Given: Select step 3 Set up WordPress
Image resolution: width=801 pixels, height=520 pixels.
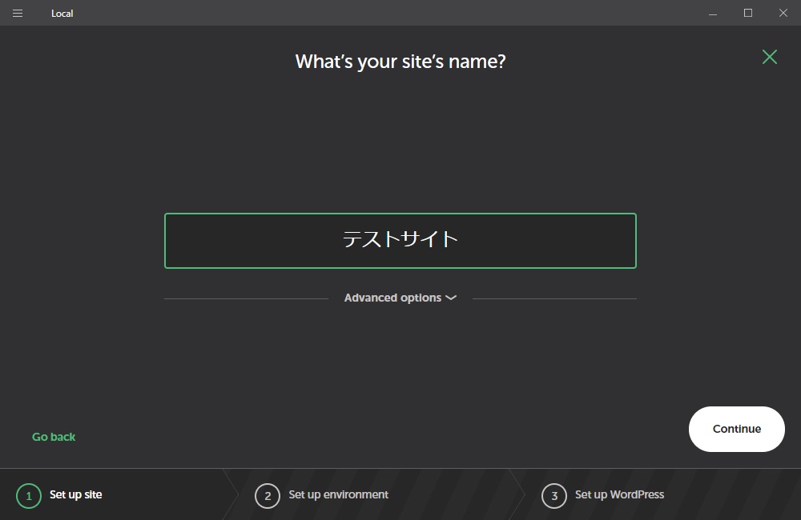Looking at the screenshot, I should (x=603, y=495).
